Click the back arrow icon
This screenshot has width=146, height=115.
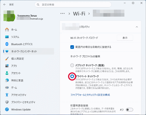pos(5,5)
